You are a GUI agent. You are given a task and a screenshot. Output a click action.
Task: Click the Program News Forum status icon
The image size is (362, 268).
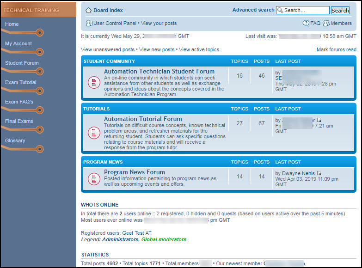[x=94, y=178]
